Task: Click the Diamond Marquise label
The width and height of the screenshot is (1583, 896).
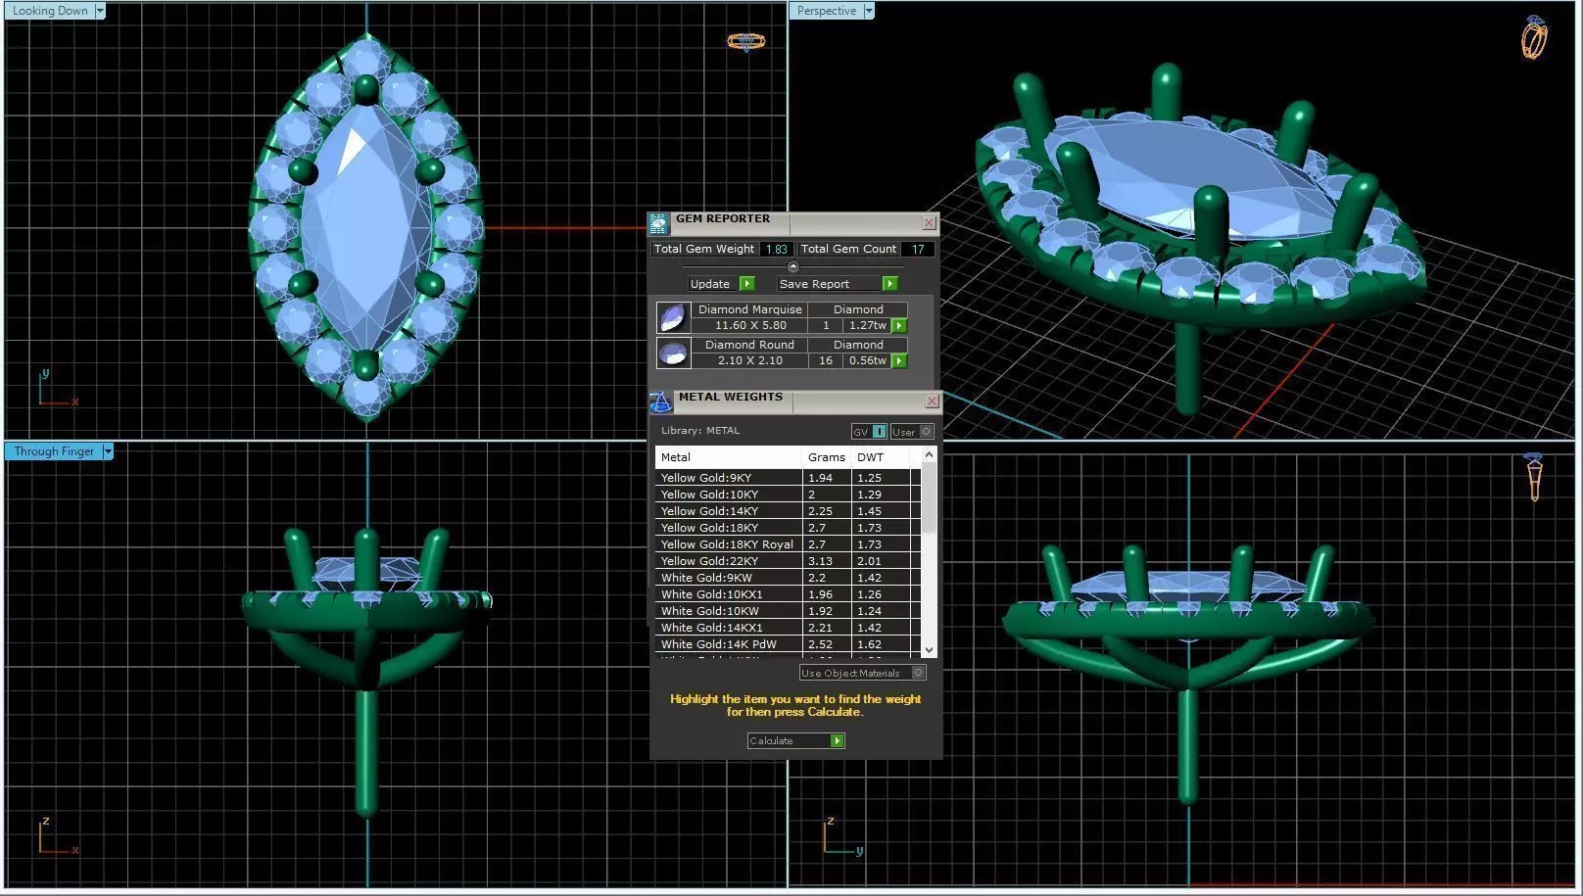Action: [750, 309]
